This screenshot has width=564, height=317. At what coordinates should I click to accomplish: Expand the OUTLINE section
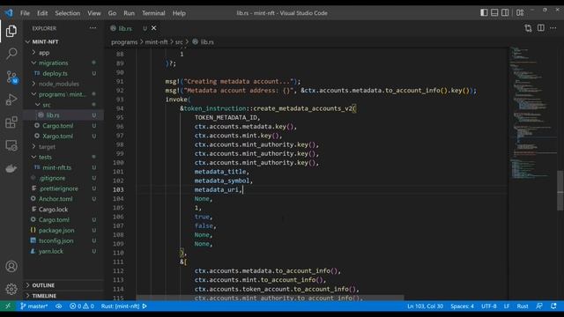(43, 285)
